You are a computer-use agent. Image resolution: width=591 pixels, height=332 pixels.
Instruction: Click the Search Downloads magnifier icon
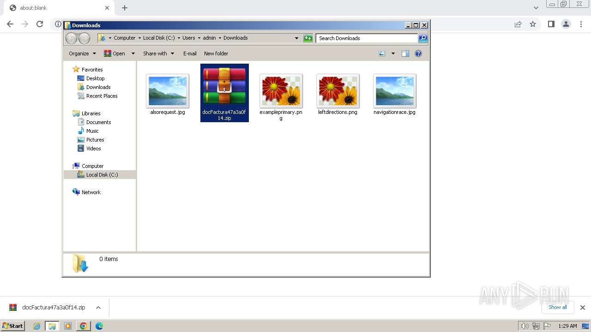click(423, 38)
